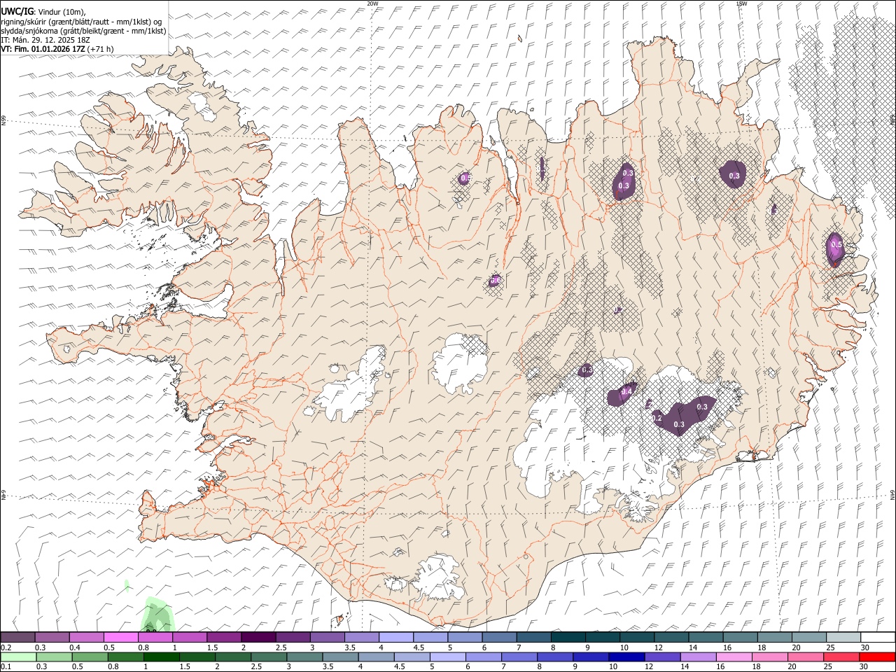Viewport: 896px width, 672px height.
Task: Click the 0.4 snow blob on the glacier
Action: [622, 395]
